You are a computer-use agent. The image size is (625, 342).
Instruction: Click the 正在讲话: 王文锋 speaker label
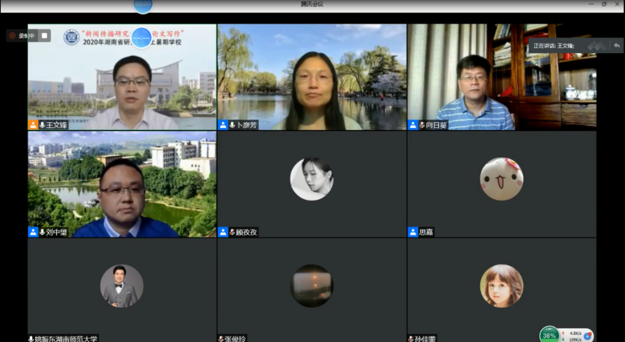point(554,46)
